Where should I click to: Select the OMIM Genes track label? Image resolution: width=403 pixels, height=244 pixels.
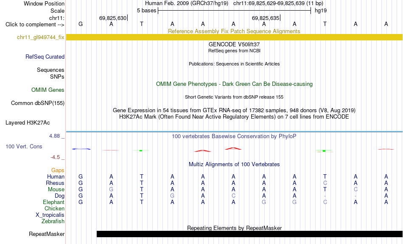(48, 90)
